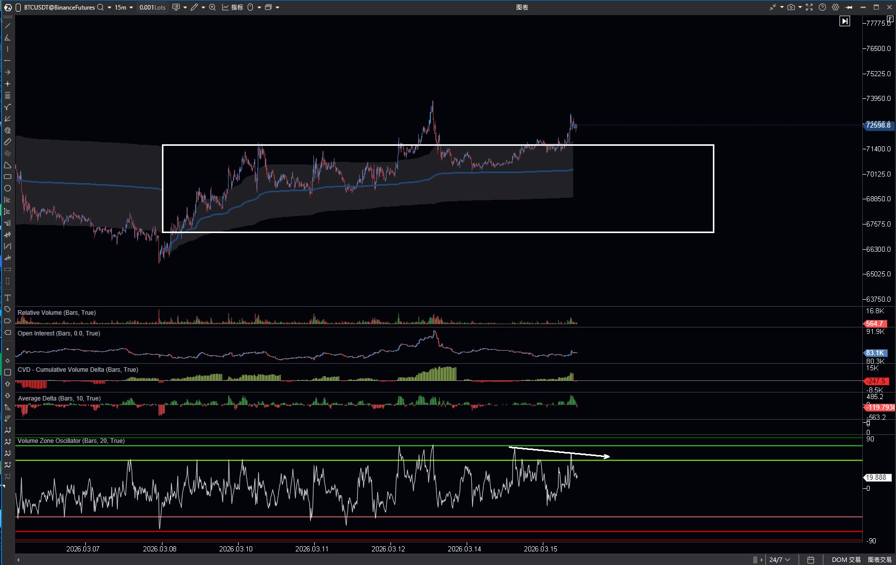Screen dimensions: 896x565
Task: Select the Text tool in left sidebar
Action: (x=8, y=298)
